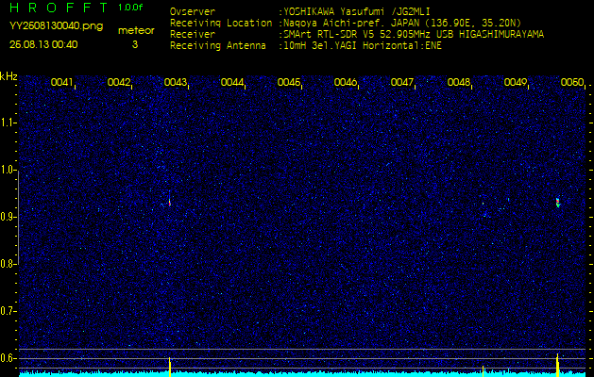This screenshot has width=594, height=377.
Task: Click the 'Receiver' field label
Action: click(x=193, y=35)
